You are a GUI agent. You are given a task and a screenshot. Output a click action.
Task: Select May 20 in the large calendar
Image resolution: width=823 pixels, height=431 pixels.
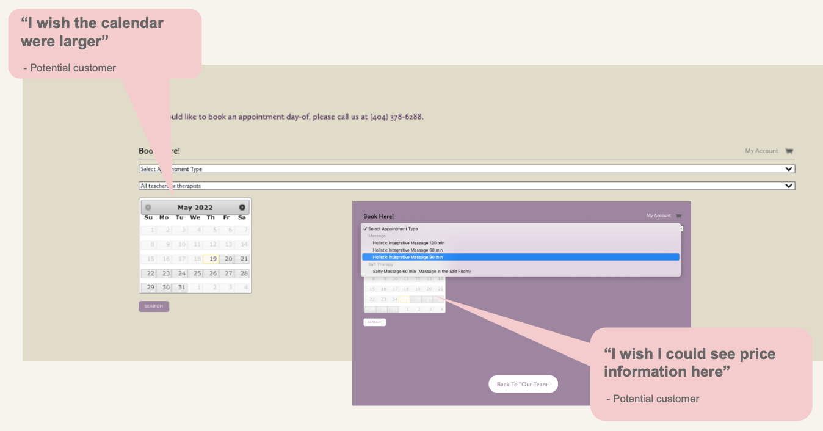coord(227,259)
